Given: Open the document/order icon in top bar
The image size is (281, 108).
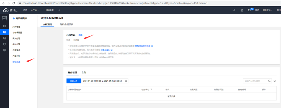Looking at the screenshot, I should click(x=242, y=10).
